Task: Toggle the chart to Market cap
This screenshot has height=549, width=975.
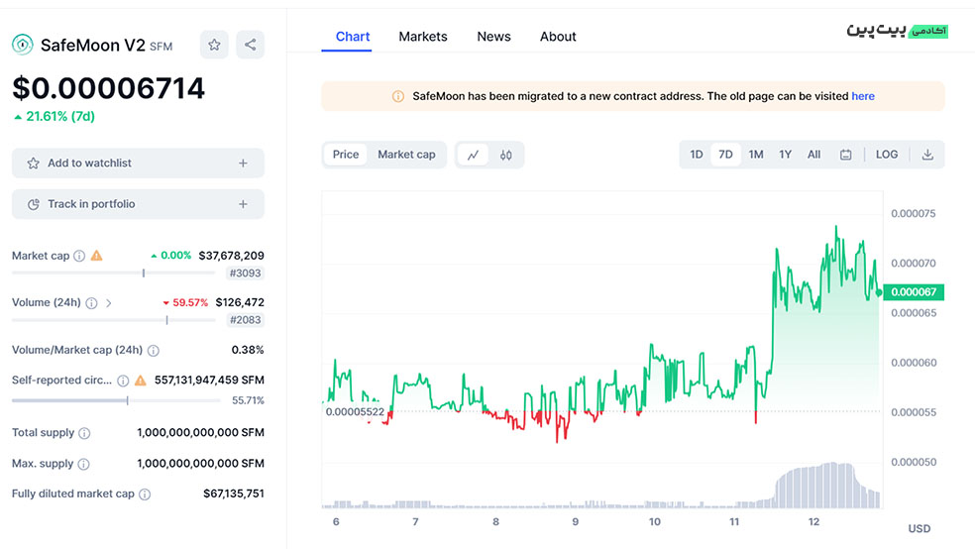Action: pyautogui.click(x=406, y=155)
